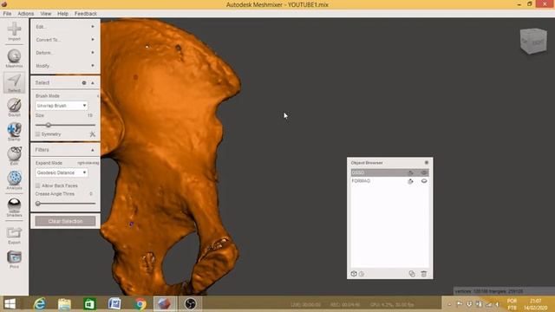Click the target icon on the FORMAO row
Viewport: 555px width, 312px height.
coord(410,181)
